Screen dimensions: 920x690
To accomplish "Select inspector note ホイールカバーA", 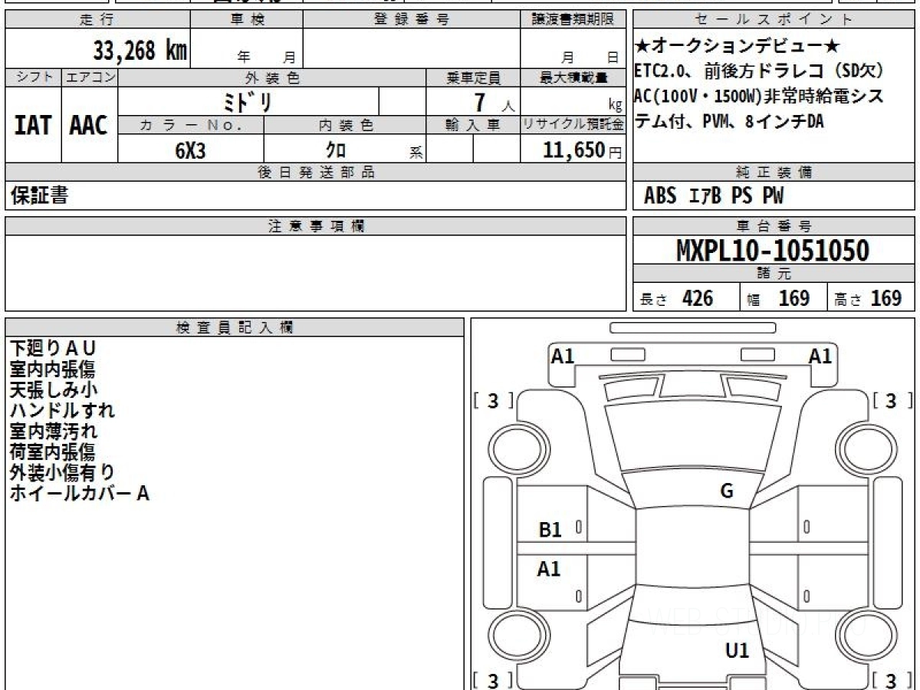I will (79, 494).
